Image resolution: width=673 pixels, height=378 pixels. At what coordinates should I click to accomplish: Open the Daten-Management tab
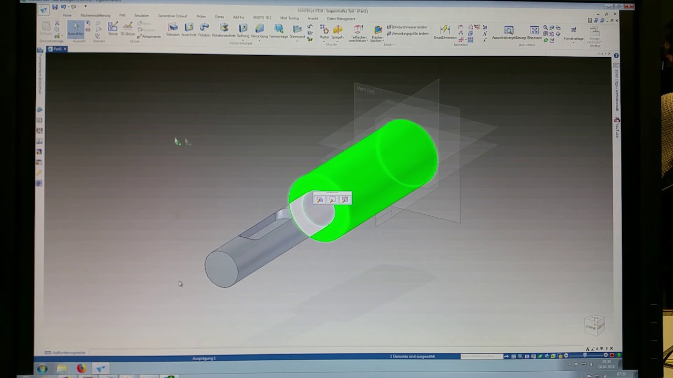point(341,18)
